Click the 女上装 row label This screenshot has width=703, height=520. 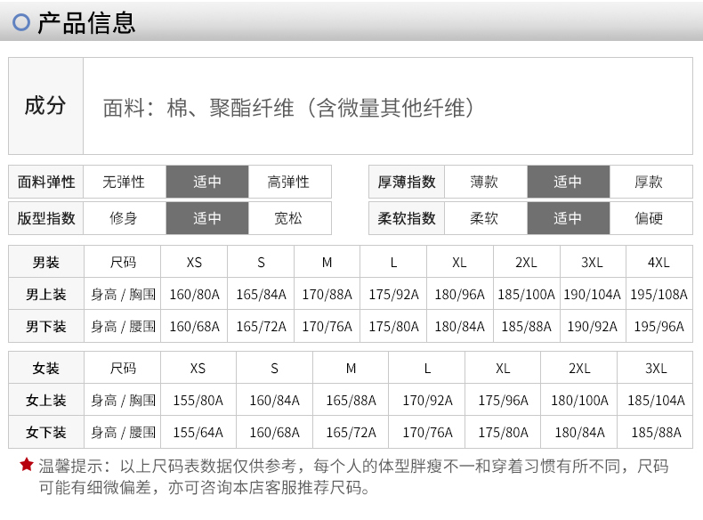pos(45,400)
